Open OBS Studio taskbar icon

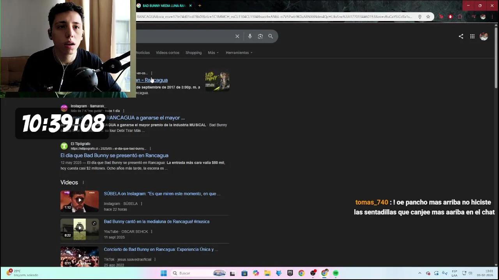[313, 273]
